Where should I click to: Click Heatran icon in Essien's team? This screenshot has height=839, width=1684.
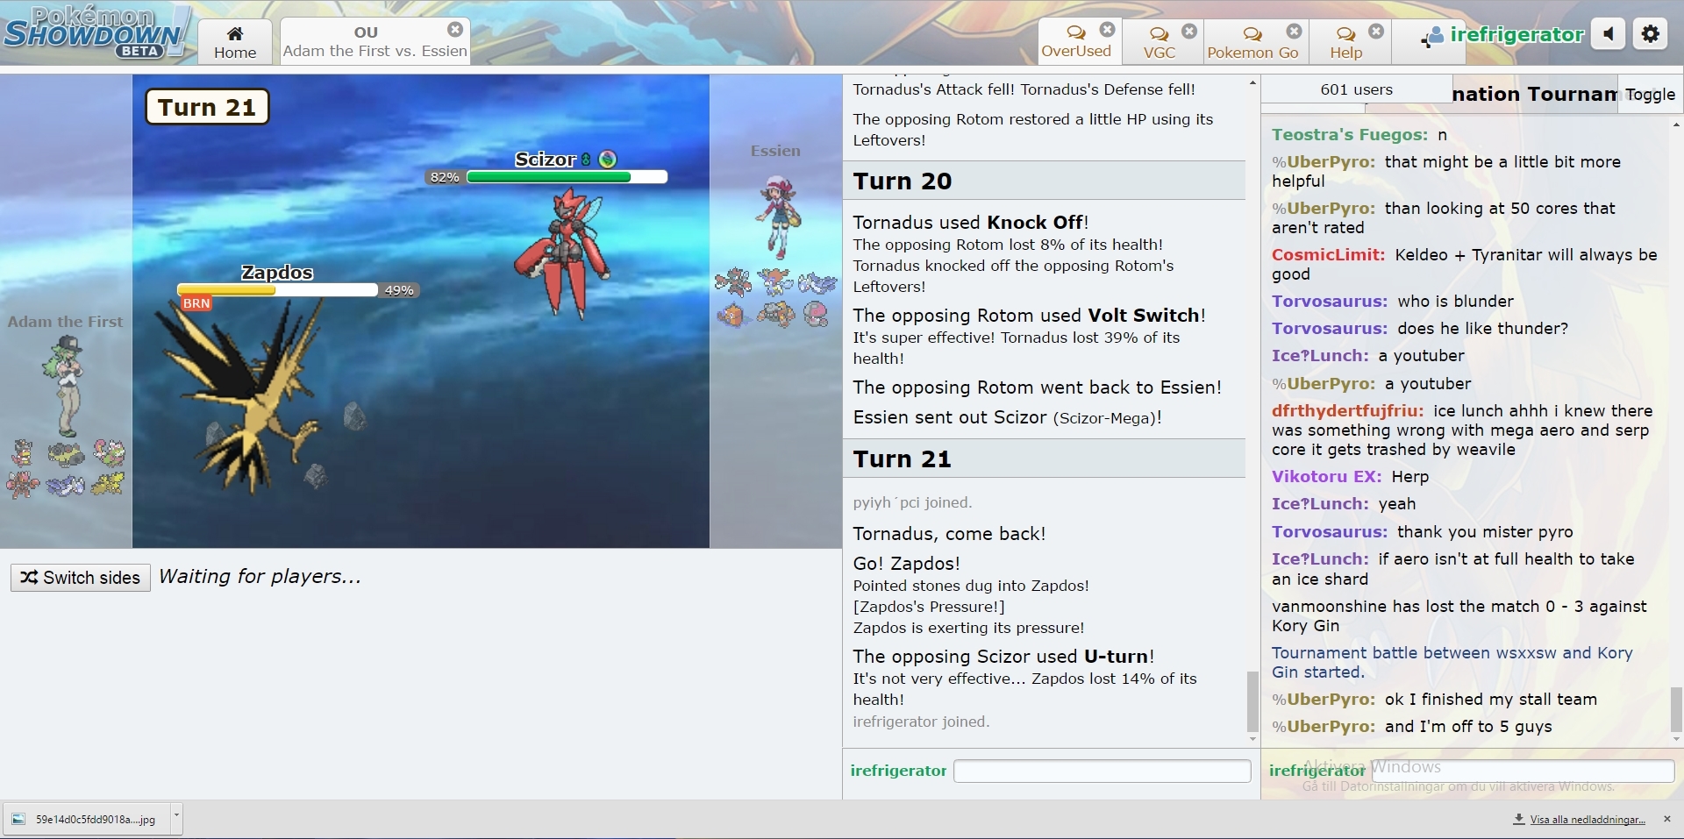775,314
